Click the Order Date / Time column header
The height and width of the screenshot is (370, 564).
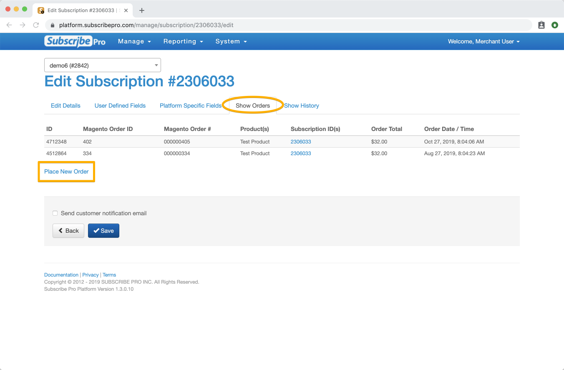(x=449, y=129)
